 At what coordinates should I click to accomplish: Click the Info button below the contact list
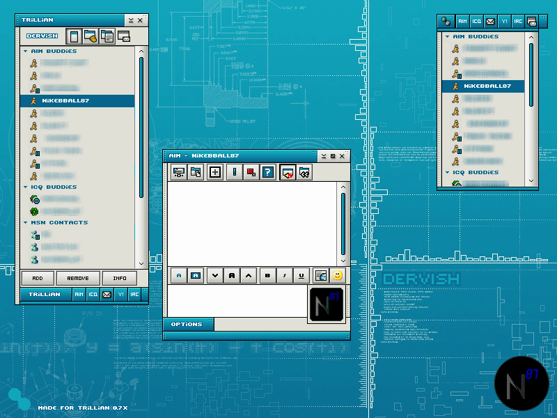point(119,278)
